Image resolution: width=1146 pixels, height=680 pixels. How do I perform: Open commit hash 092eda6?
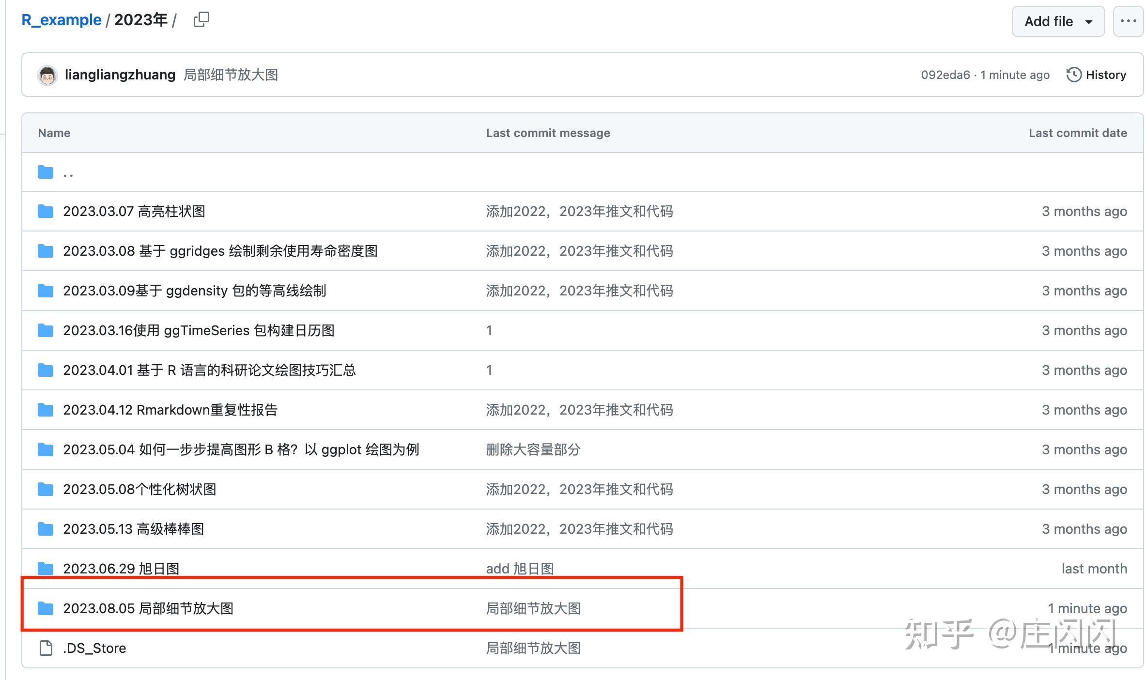click(945, 75)
